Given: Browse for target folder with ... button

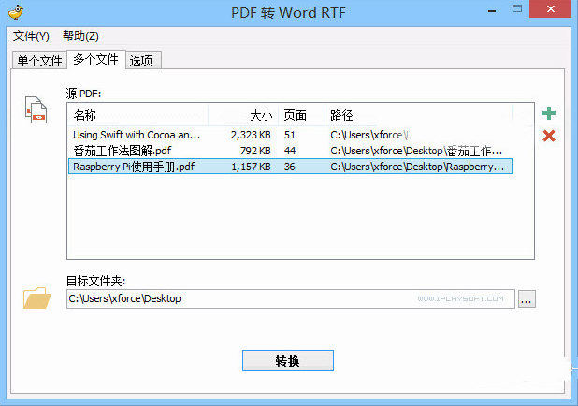Looking at the screenshot, I should [527, 299].
